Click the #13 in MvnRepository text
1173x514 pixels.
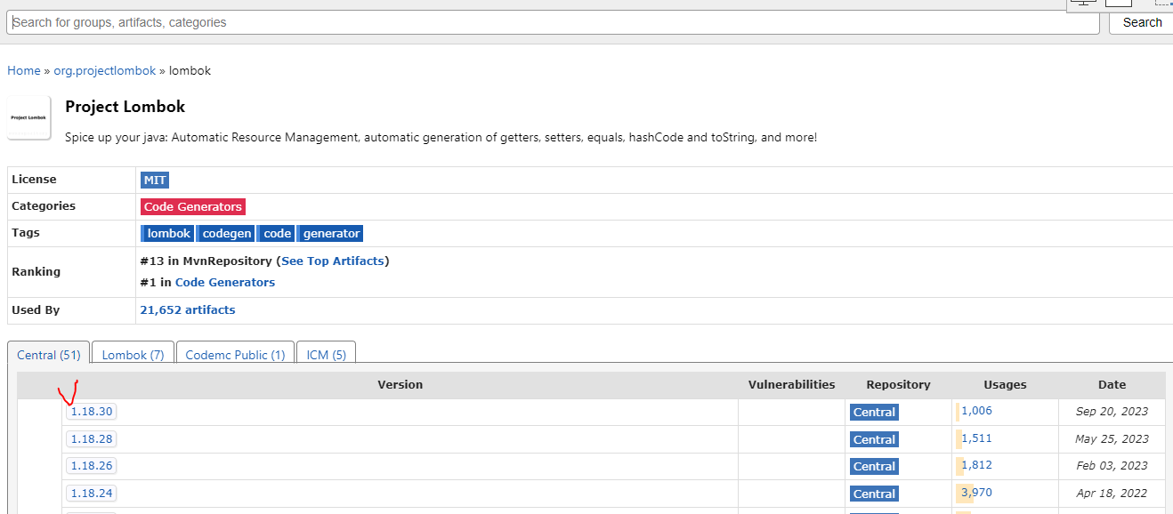[x=205, y=261]
